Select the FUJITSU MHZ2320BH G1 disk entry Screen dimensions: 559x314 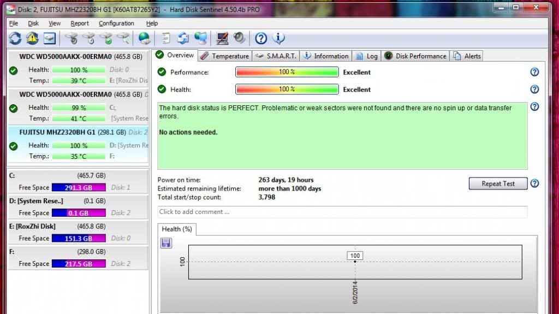(73, 132)
